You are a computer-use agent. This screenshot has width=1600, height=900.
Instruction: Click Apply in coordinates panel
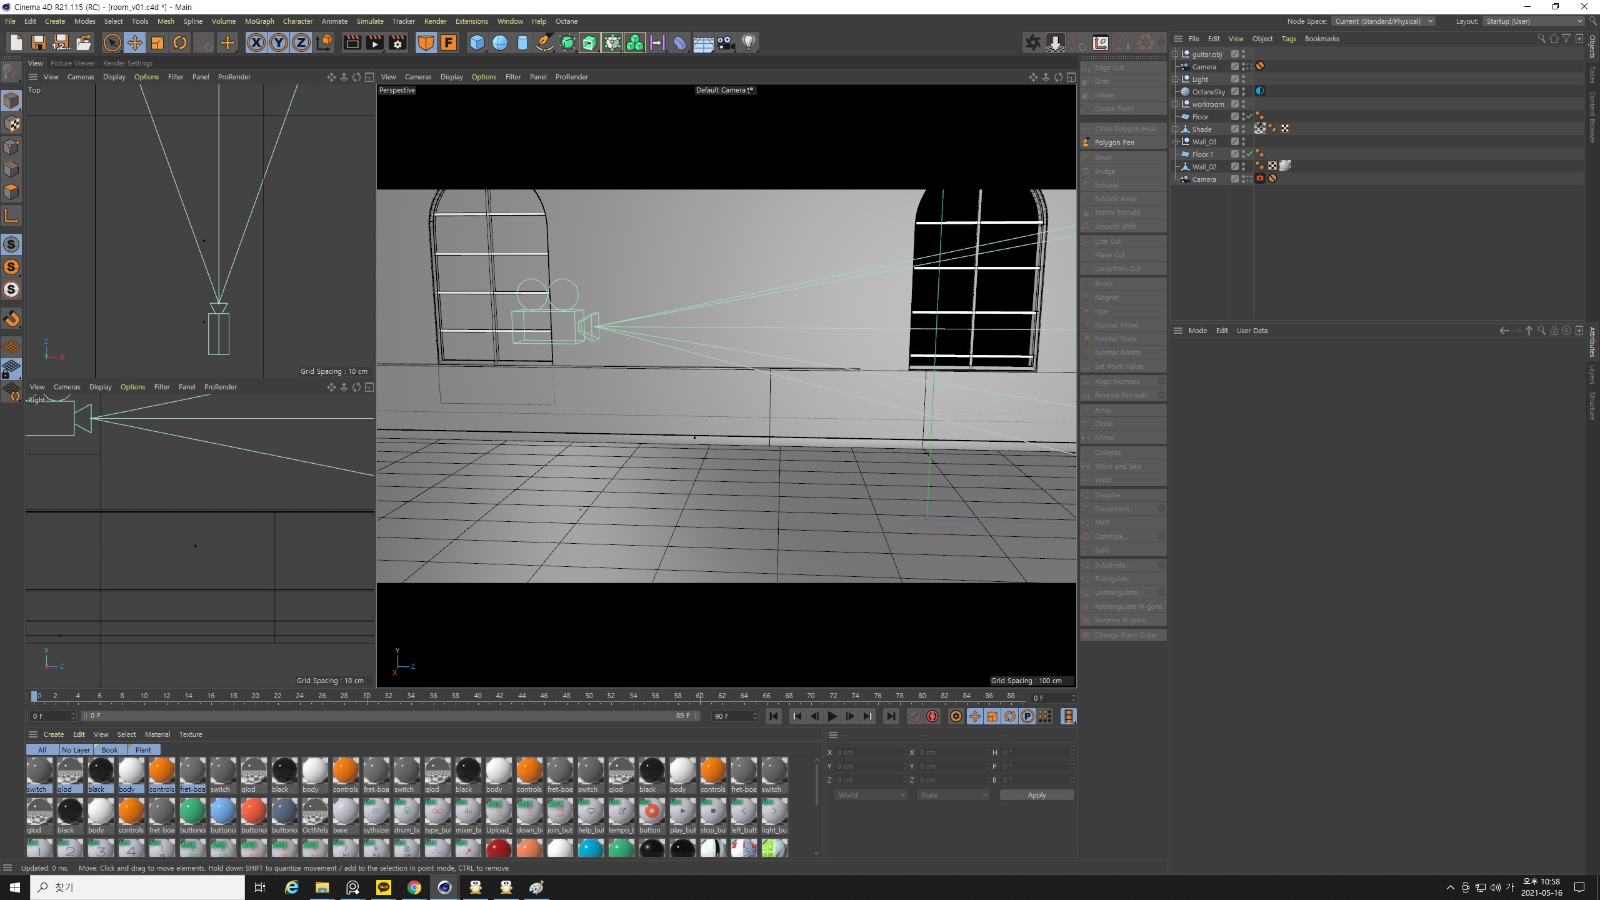pos(1037,795)
